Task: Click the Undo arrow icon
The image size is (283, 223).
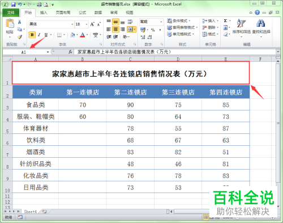Action: click(x=20, y=5)
